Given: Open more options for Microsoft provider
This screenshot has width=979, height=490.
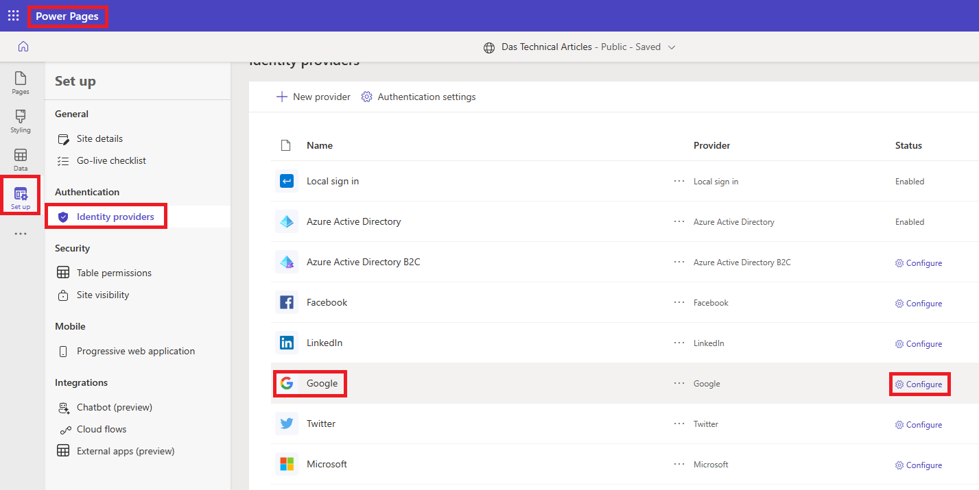Looking at the screenshot, I should [679, 465].
